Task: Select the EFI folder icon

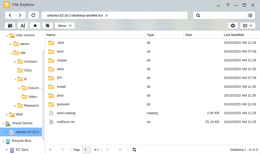Action: [51, 78]
